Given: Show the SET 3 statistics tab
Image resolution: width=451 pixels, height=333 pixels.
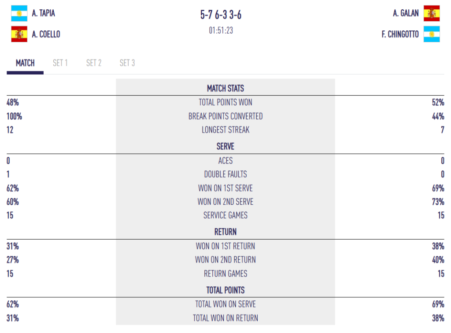Looking at the screenshot, I should (127, 63).
